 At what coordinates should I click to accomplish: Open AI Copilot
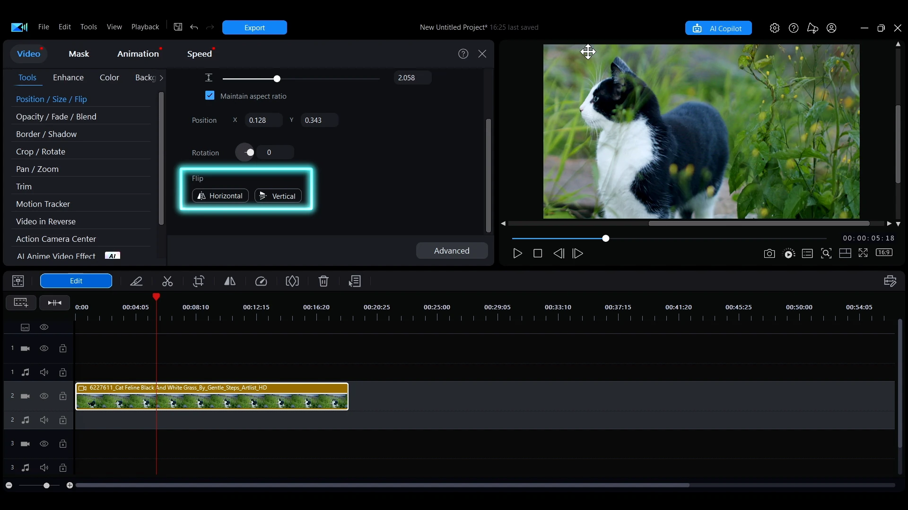coord(718,28)
